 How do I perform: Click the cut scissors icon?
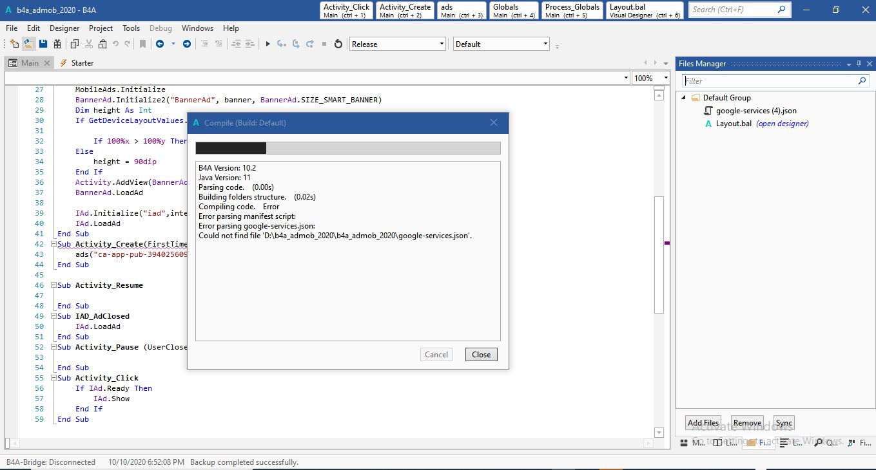[88, 44]
